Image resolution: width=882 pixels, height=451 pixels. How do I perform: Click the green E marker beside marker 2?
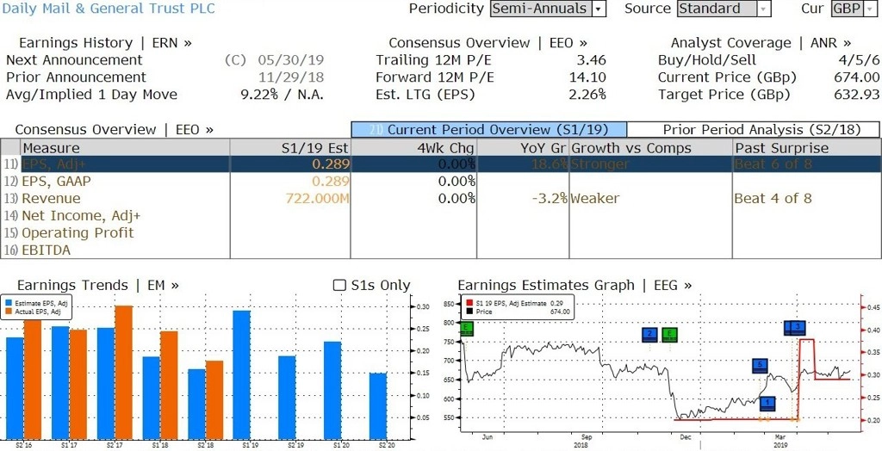(669, 335)
